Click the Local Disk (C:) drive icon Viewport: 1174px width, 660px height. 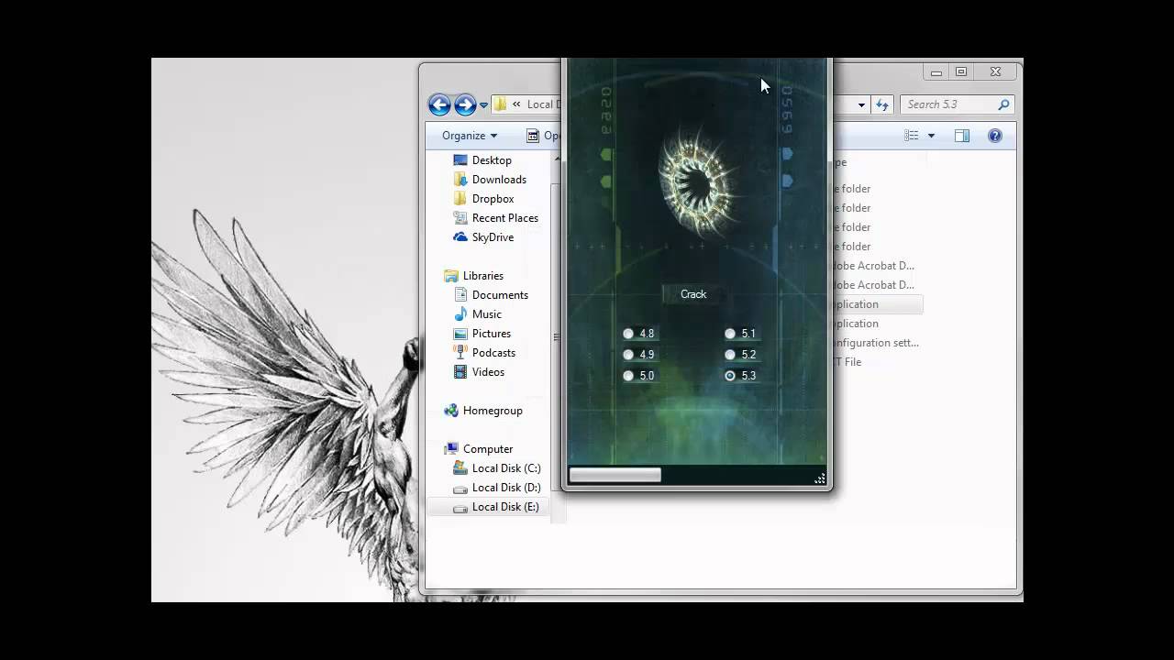pos(460,468)
